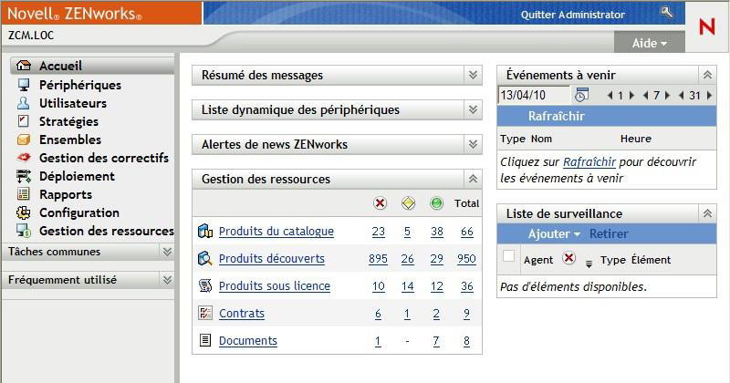
Task: Open the Aide dropdown menu
Action: pyautogui.click(x=649, y=43)
